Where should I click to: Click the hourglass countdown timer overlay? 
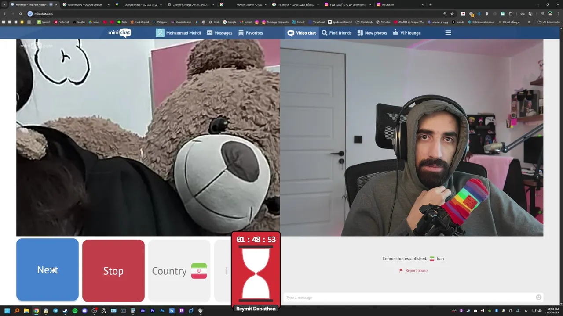click(x=256, y=272)
